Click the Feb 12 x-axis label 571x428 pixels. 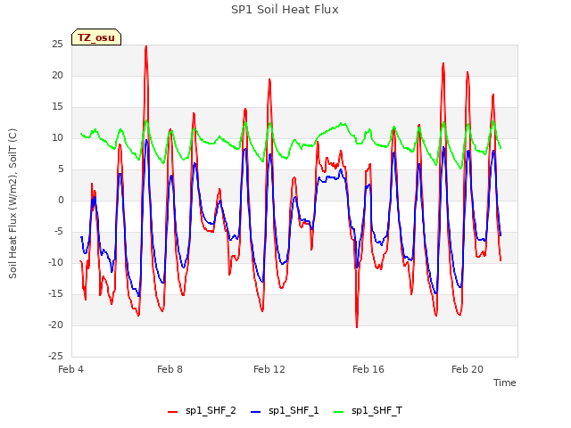tap(269, 369)
